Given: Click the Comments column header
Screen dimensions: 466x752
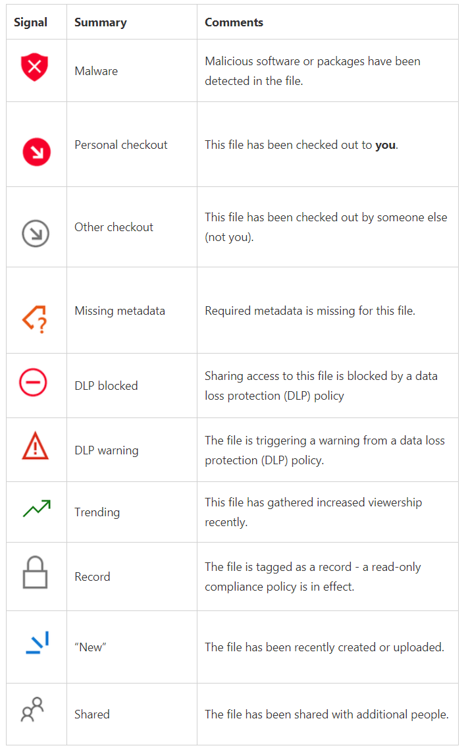Looking at the screenshot, I should [x=234, y=22].
